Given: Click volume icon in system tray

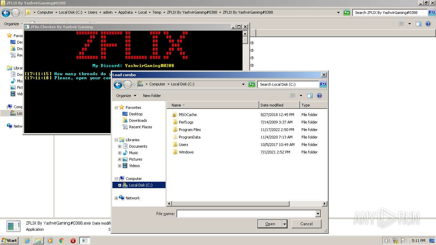Looking at the screenshot, I should click(387, 241).
